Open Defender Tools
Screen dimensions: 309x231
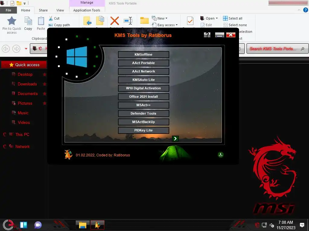143,114
